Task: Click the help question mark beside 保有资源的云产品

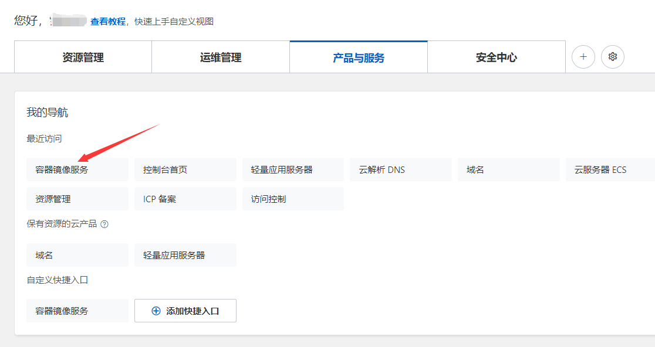Action: click(104, 224)
